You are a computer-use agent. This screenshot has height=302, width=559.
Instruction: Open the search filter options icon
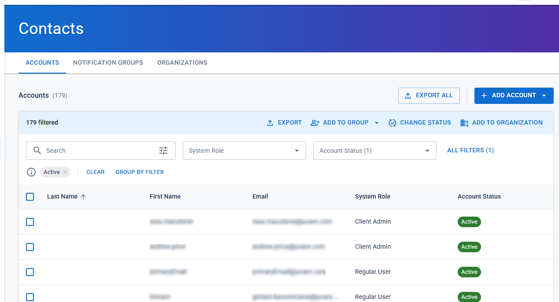click(x=163, y=150)
